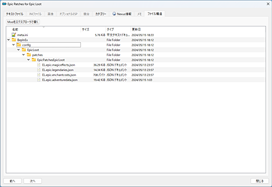Collapse the EpicLoot folder
The width and height of the screenshot is (272, 187).
[x=19, y=50]
